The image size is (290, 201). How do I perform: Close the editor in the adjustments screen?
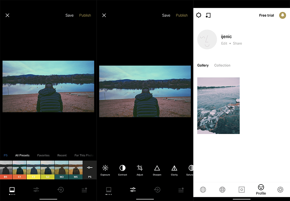104,15
